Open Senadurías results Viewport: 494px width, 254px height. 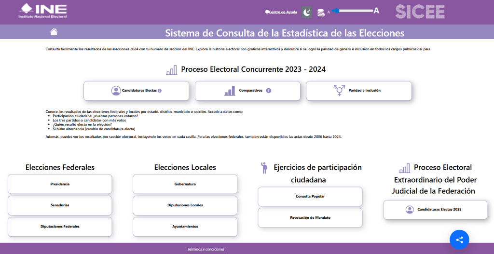60,205
